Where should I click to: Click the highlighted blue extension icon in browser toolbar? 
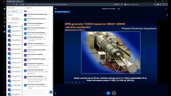158,5
